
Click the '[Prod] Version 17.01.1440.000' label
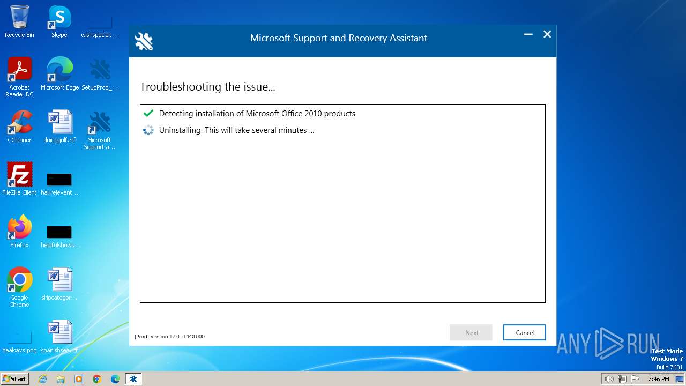click(169, 336)
